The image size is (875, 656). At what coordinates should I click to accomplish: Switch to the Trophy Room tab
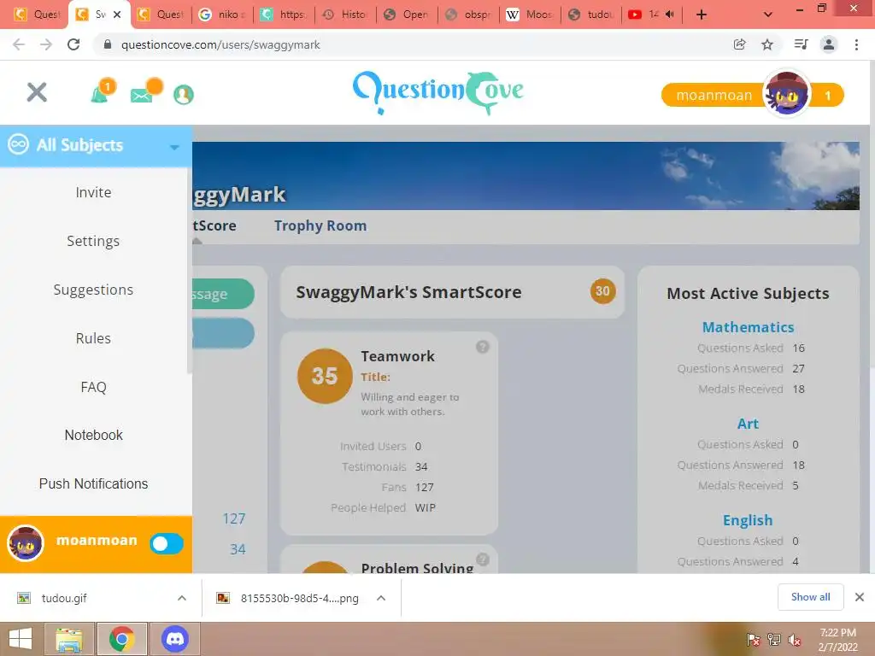coord(320,225)
